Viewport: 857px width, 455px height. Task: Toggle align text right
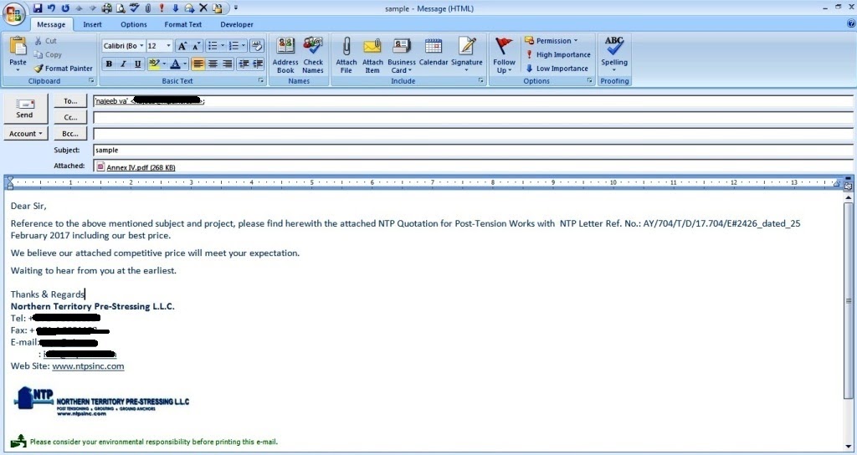pos(227,64)
